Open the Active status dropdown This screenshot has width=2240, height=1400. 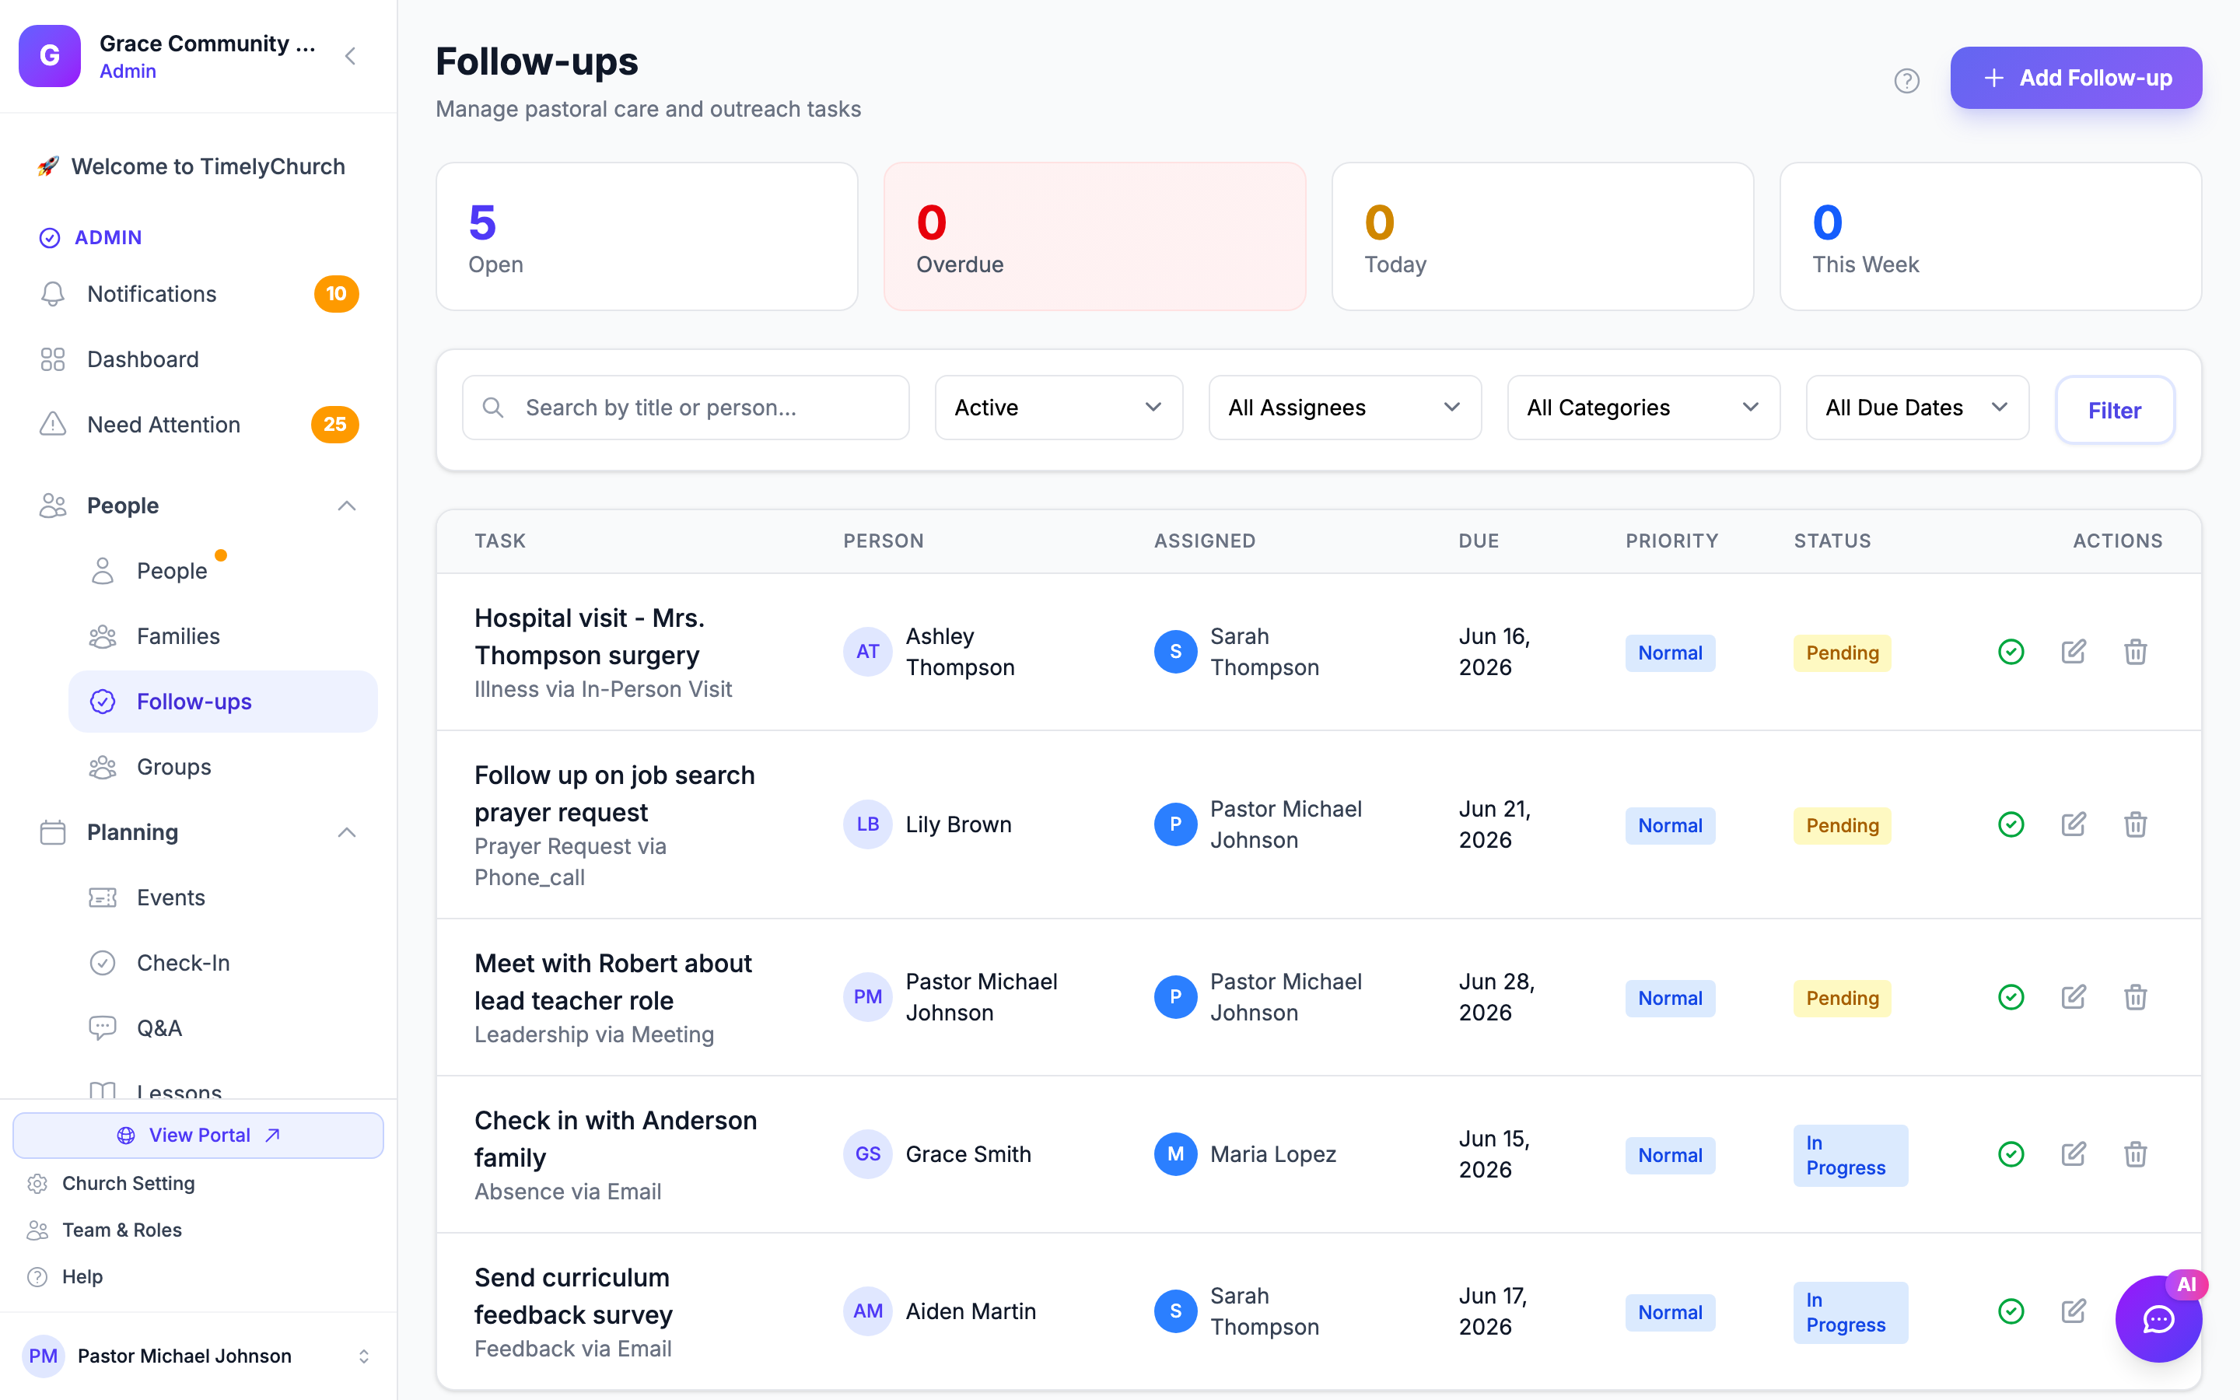(1059, 408)
